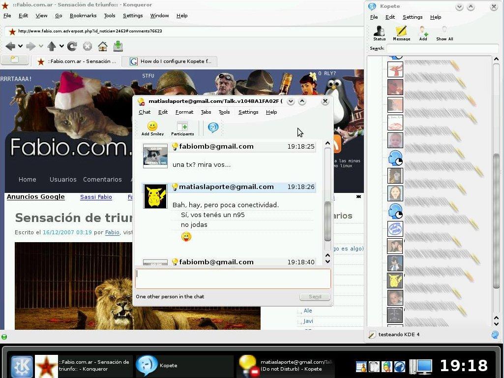Click the Pikachu avatar in contact list
This screenshot has height=378, width=504.
pos(395,281)
